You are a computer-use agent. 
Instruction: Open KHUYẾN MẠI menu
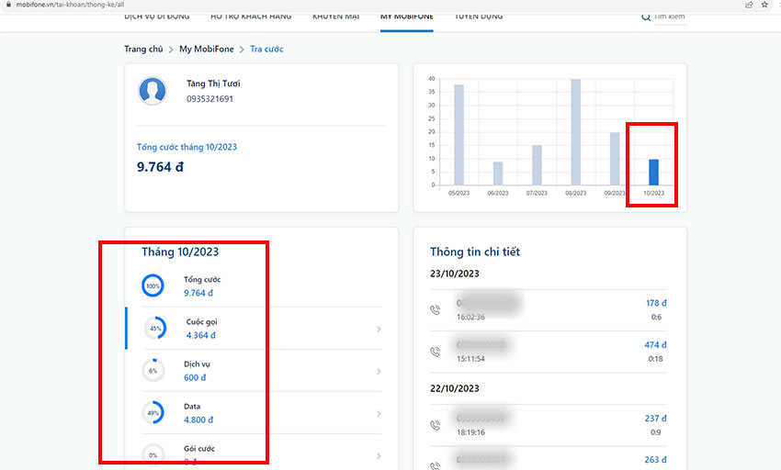tap(335, 17)
